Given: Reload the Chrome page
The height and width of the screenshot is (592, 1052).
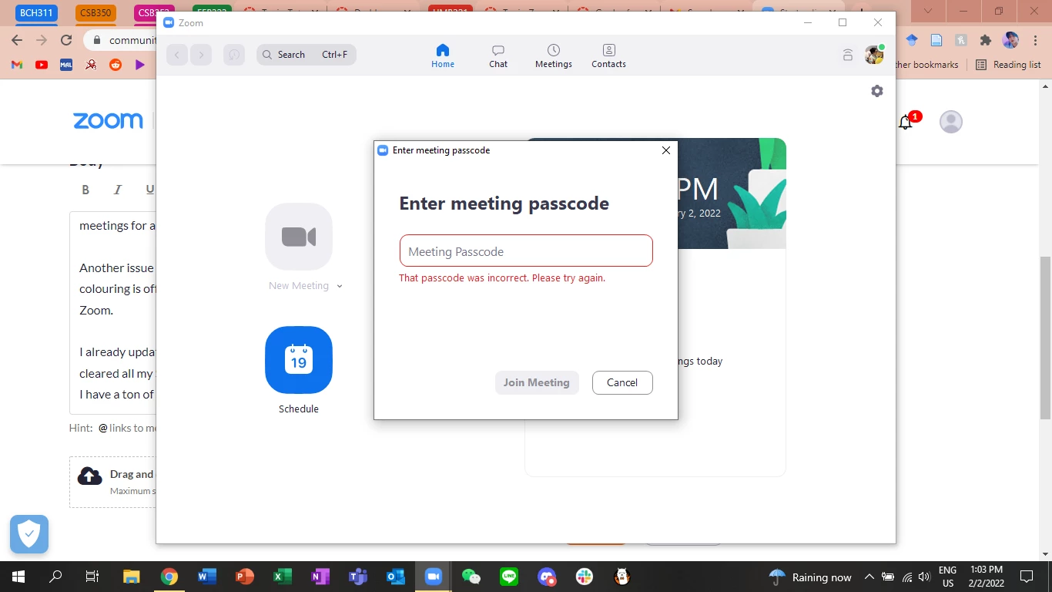Looking at the screenshot, I should click(66, 40).
